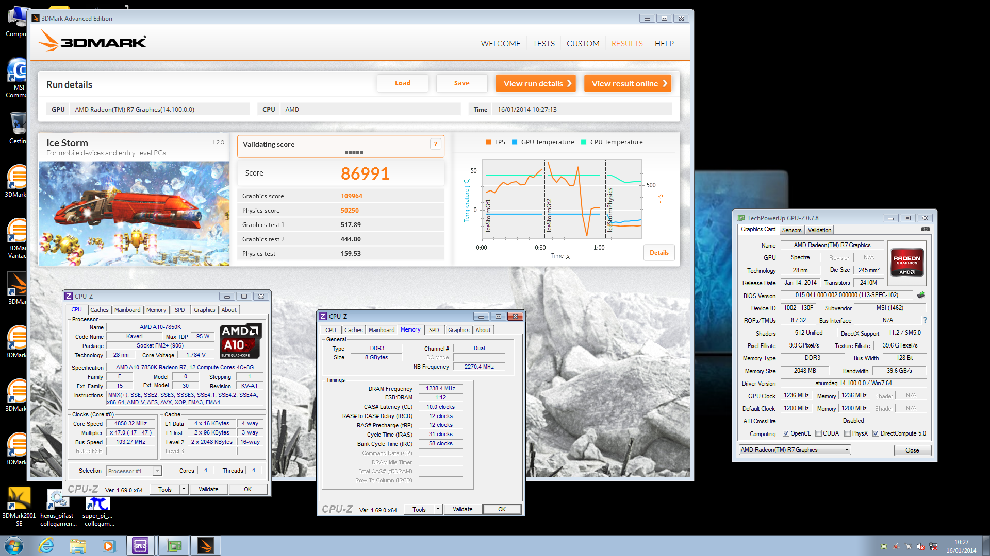Switch to 3DMark taskbar button
Screen dimensions: 990x556
[x=206, y=546]
